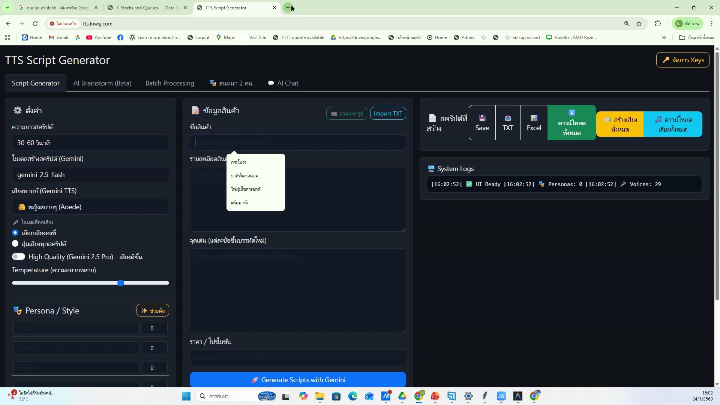
Task: Switch to the AI Brainstorm (Beta) tab
Action: click(102, 83)
